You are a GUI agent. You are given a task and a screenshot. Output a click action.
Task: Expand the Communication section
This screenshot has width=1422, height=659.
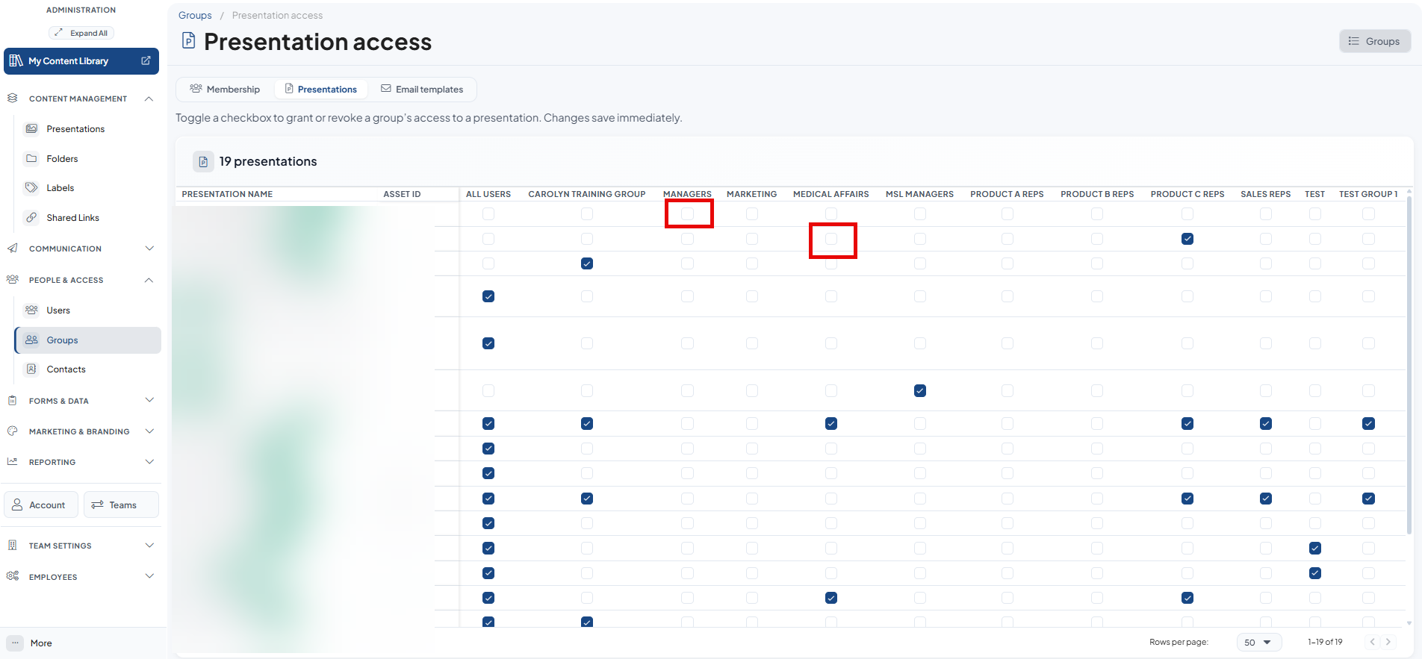pos(149,249)
